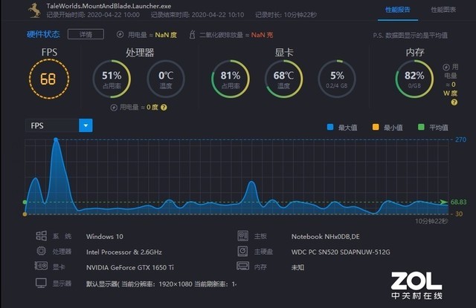Open the FPS metric dropdown arrow

(x=86, y=125)
